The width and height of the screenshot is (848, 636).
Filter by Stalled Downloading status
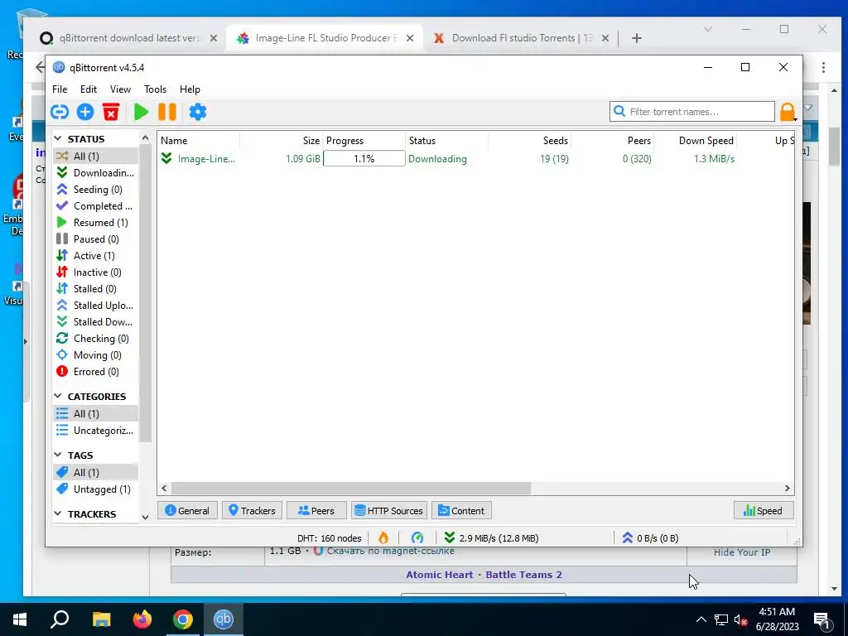point(95,322)
